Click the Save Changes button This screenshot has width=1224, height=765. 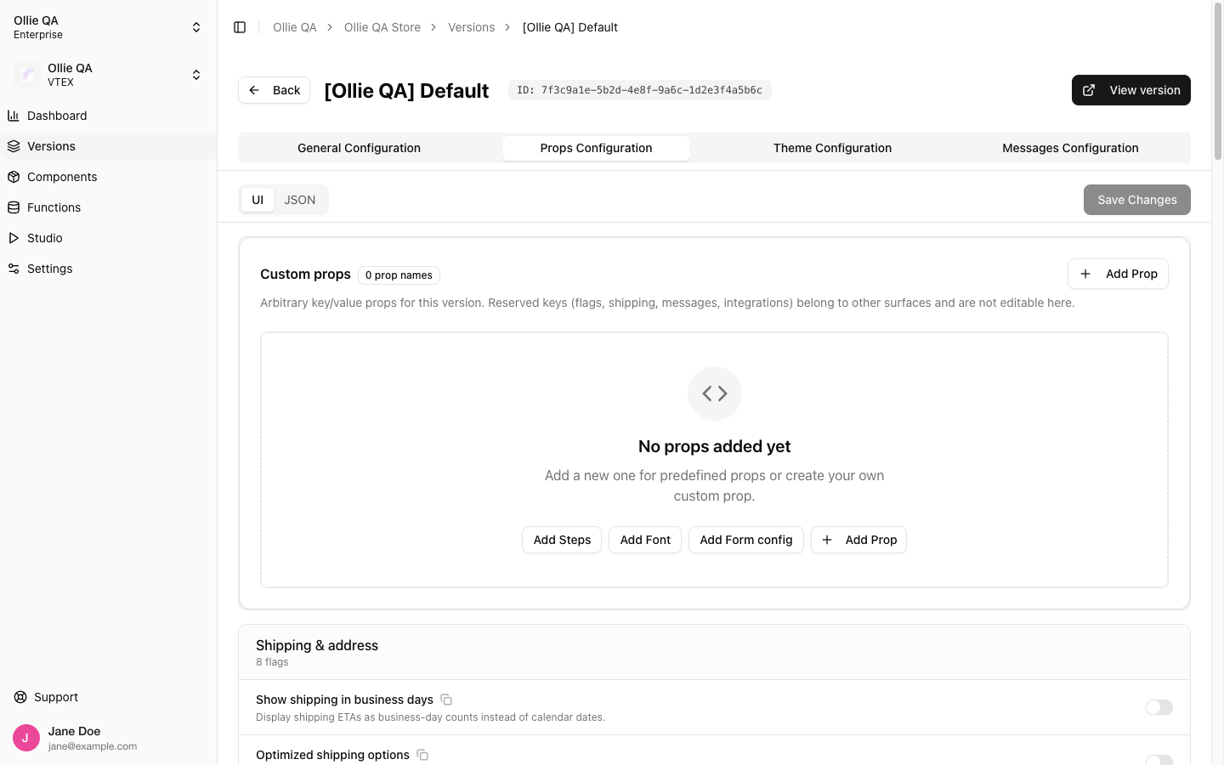coord(1137,200)
